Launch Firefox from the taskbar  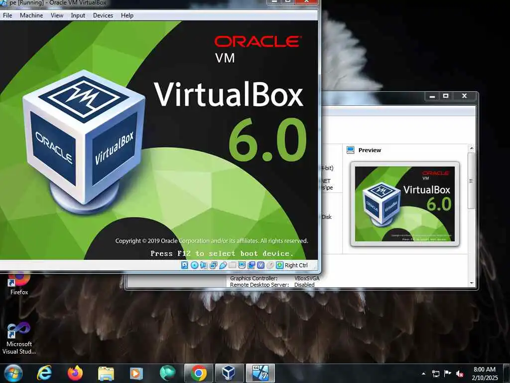tap(75, 373)
